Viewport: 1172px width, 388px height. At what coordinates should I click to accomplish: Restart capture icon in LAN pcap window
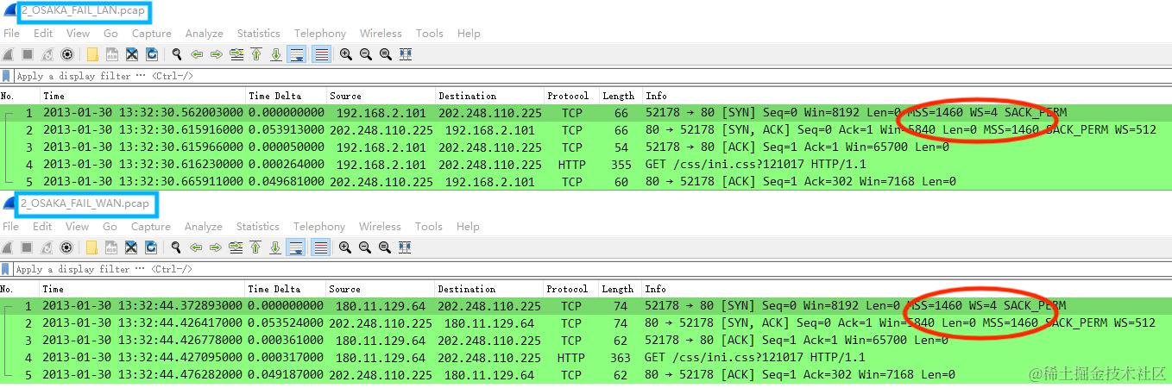coord(47,54)
